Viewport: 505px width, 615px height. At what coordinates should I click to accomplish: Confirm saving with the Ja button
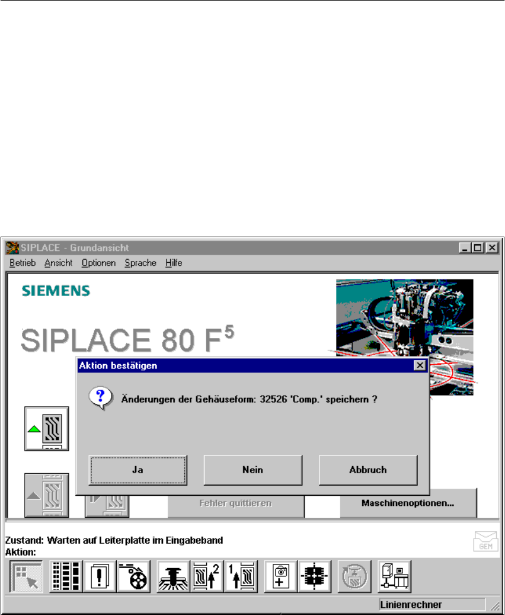tap(138, 470)
